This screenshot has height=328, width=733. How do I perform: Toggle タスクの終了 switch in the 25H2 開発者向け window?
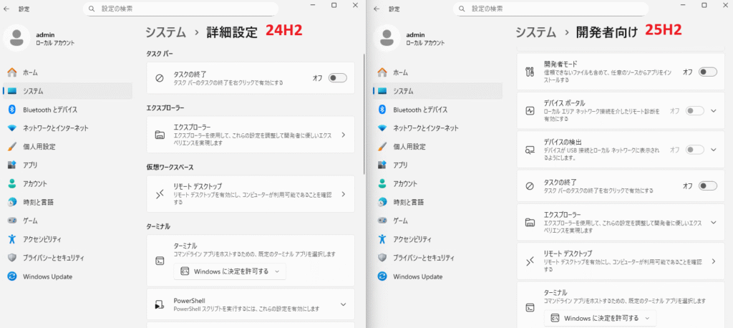pos(707,186)
